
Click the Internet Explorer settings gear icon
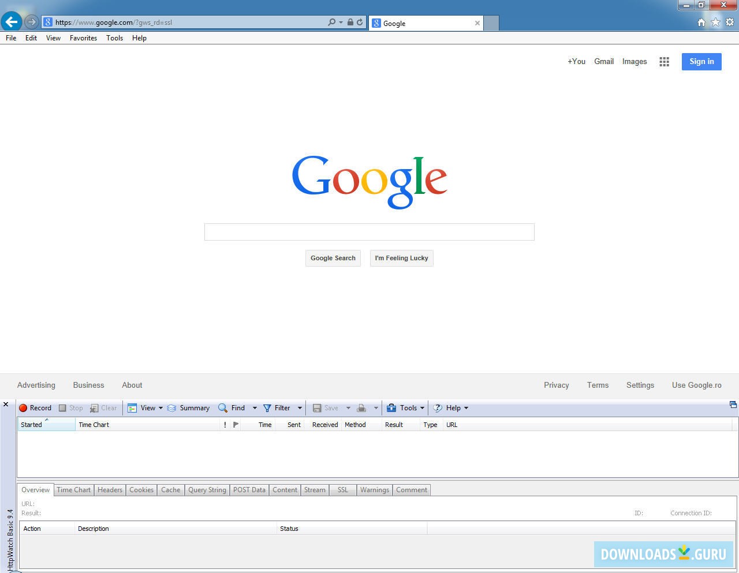pyautogui.click(x=728, y=22)
